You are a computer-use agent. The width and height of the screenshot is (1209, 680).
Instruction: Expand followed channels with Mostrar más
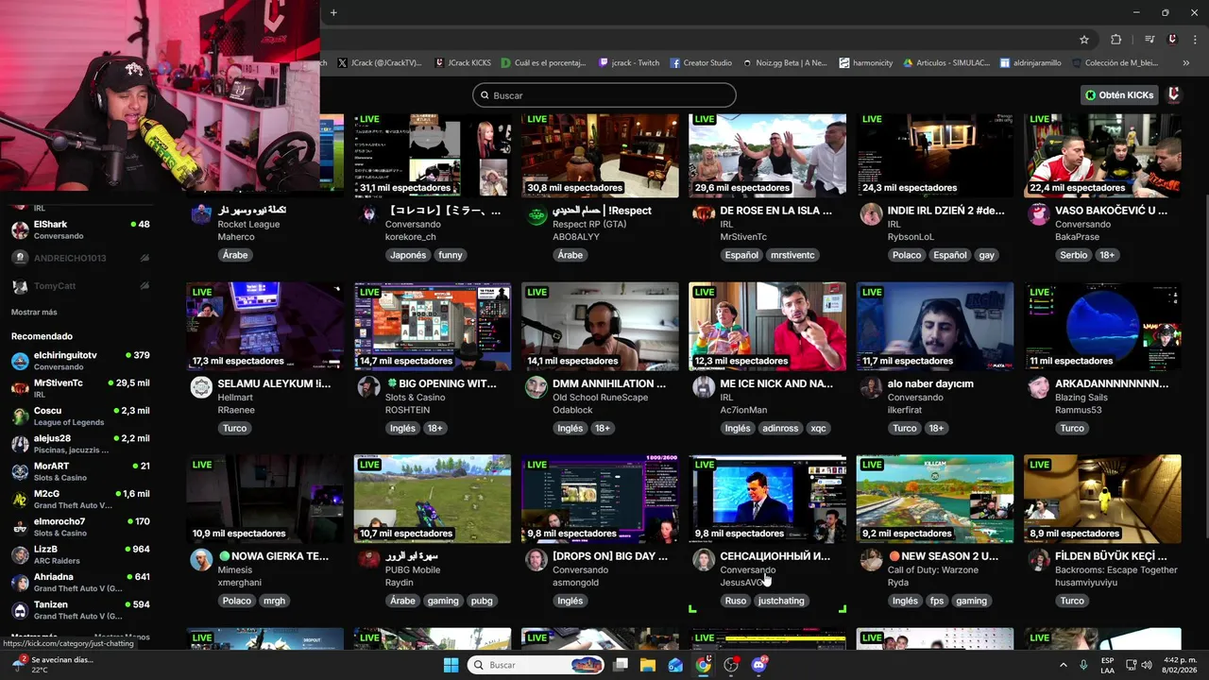(34, 312)
